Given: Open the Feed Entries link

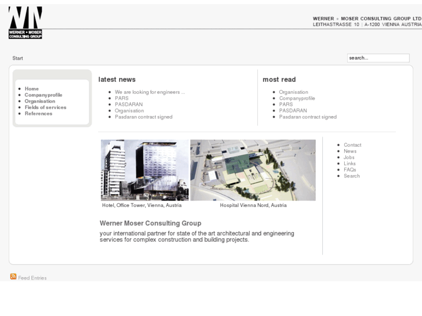Looking at the screenshot, I should coord(33,278).
